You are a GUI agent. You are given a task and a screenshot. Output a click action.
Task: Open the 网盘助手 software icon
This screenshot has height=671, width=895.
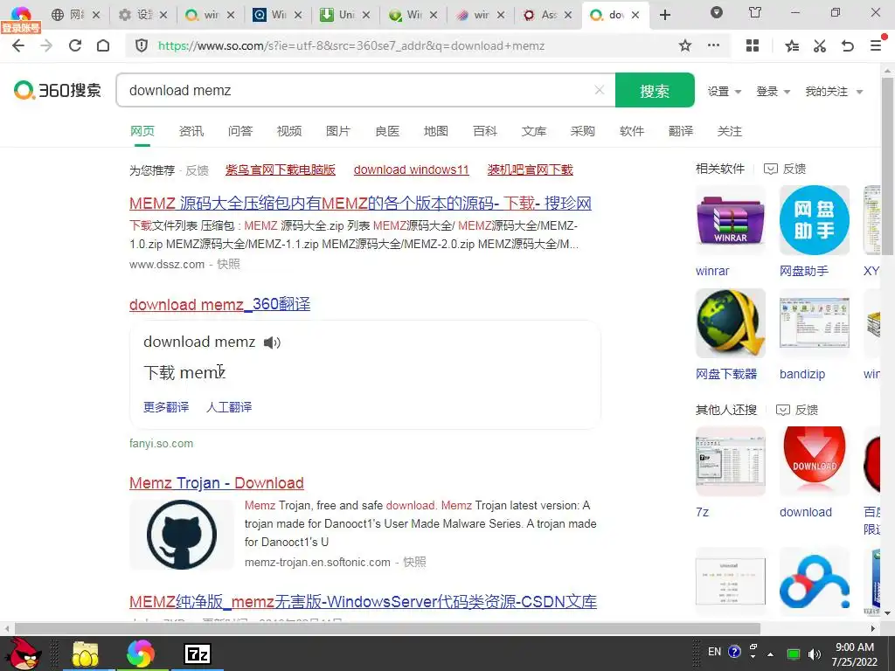814,220
